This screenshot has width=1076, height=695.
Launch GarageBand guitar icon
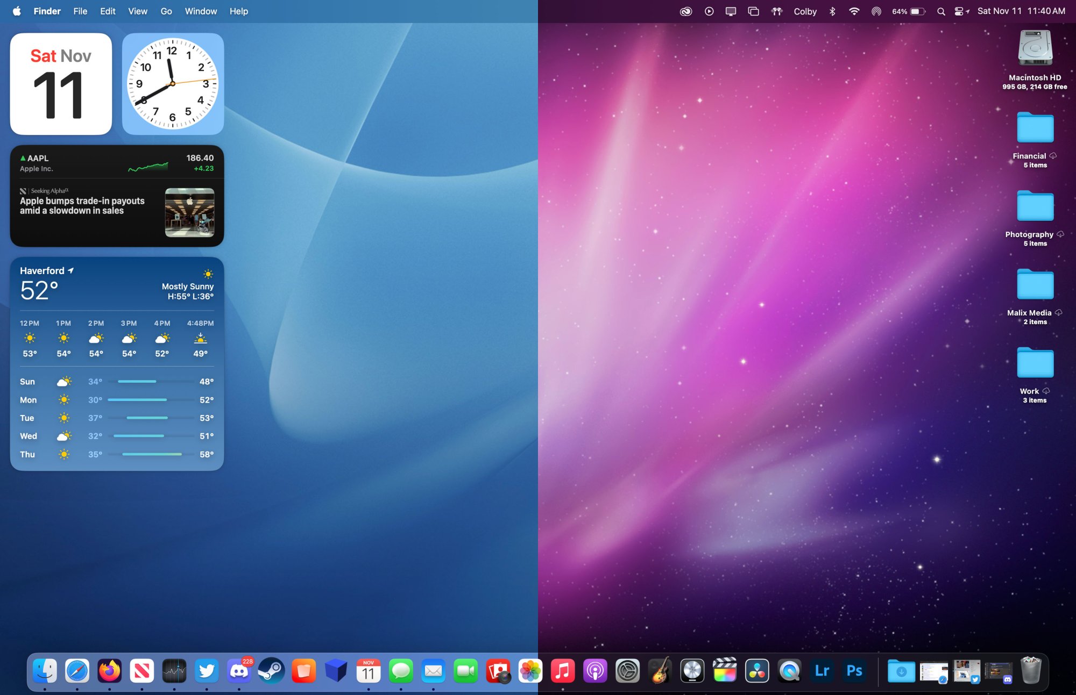[x=660, y=671]
